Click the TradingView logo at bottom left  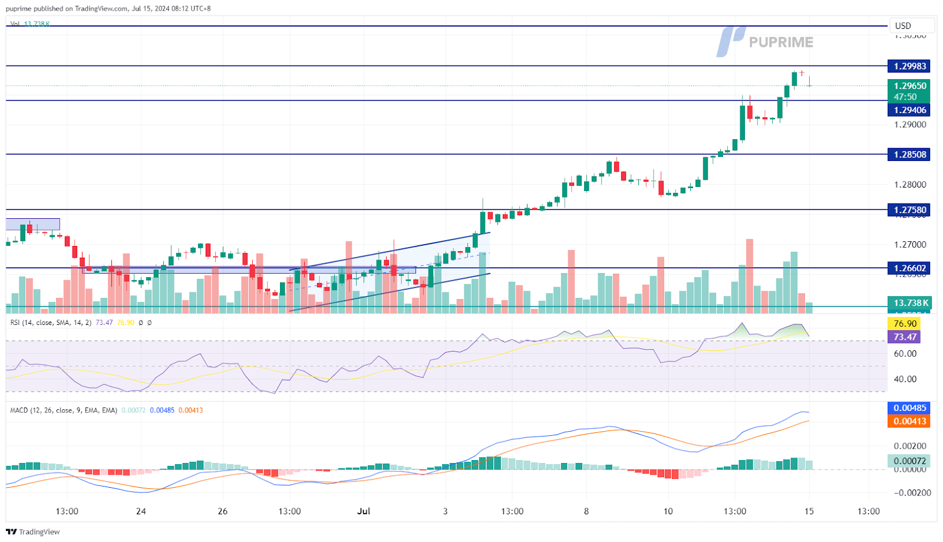tap(33, 531)
